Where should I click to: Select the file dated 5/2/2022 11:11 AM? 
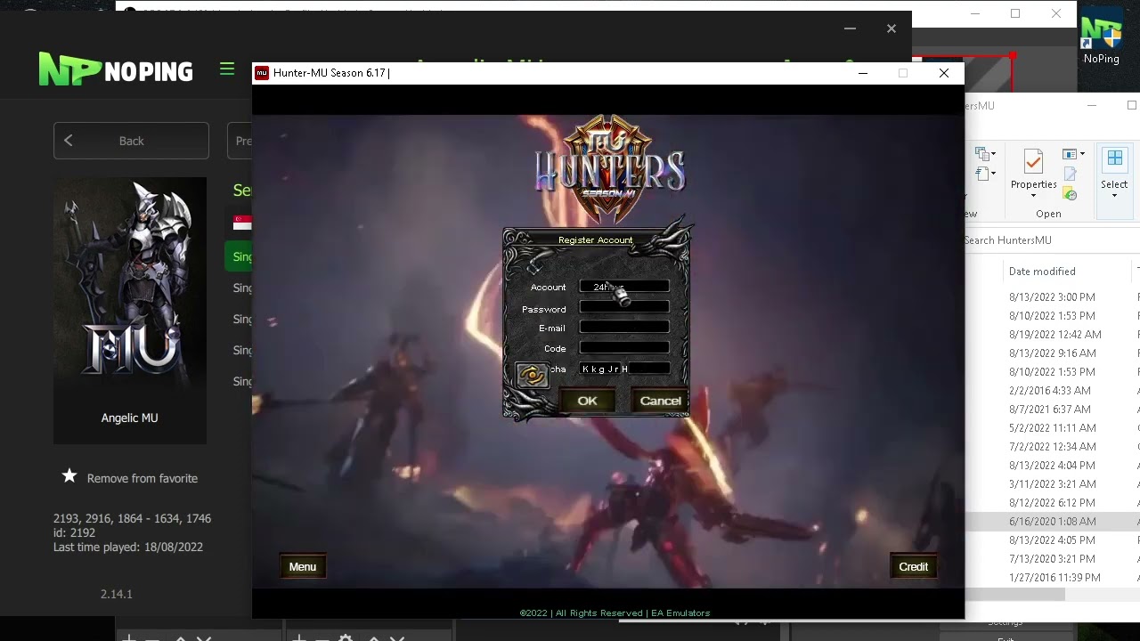click(1052, 428)
